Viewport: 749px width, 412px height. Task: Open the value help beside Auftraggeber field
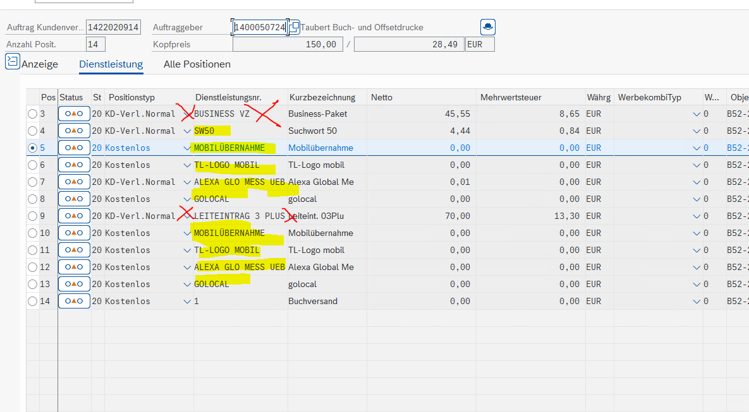(295, 26)
